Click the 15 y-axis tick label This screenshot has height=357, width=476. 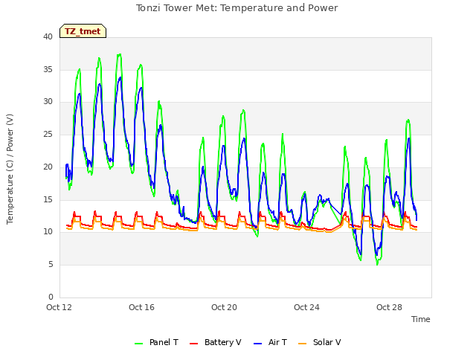[x=48, y=199]
